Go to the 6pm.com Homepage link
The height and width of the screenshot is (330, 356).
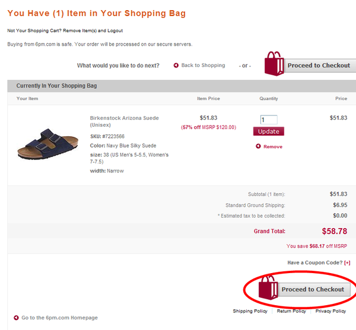(59, 318)
